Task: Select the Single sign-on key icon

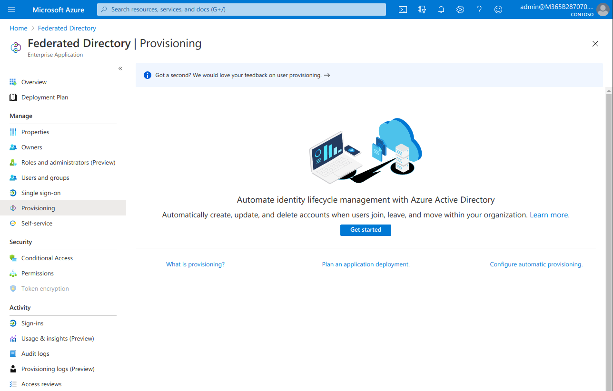Action: [x=13, y=193]
